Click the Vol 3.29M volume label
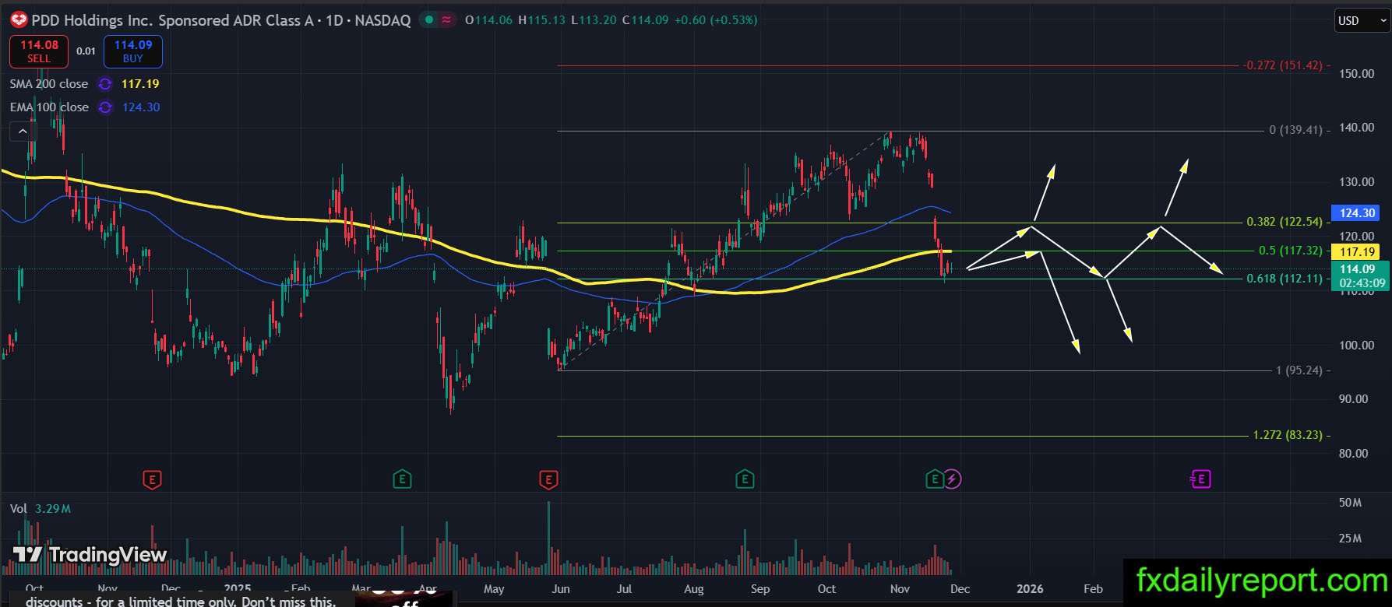The height and width of the screenshot is (607, 1392). coord(41,509)
